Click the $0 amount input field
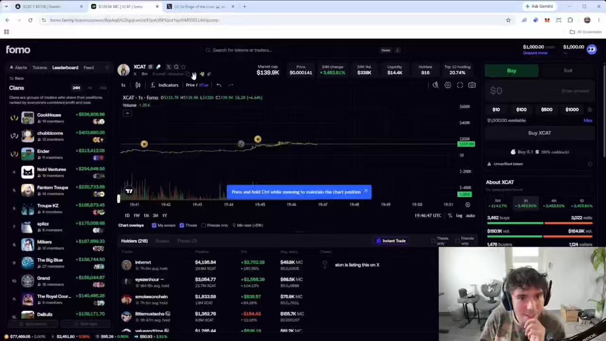 point(539,91)
